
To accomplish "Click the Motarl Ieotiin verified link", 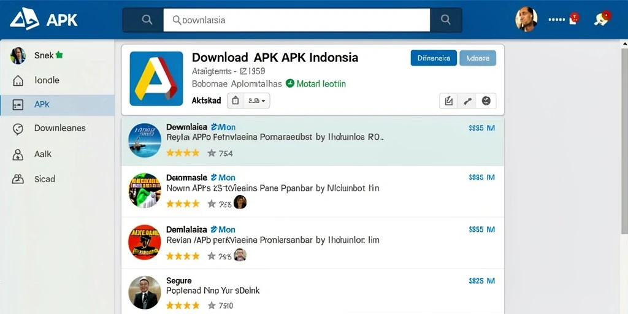I will 321,83.
